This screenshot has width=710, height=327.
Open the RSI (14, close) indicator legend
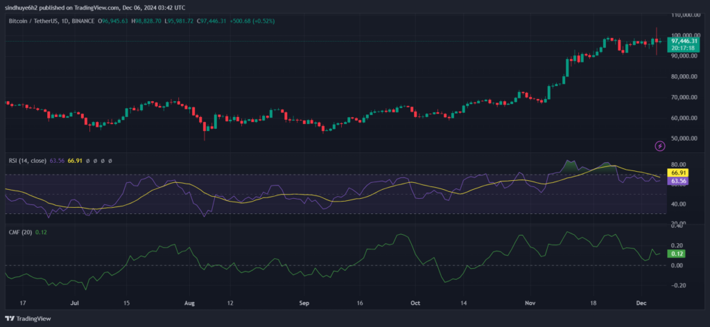[27, 161]
